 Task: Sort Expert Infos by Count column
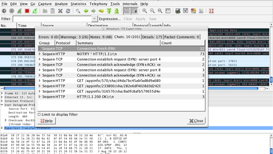[182, 43]
